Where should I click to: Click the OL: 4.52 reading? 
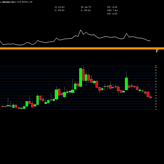(112, 14)
